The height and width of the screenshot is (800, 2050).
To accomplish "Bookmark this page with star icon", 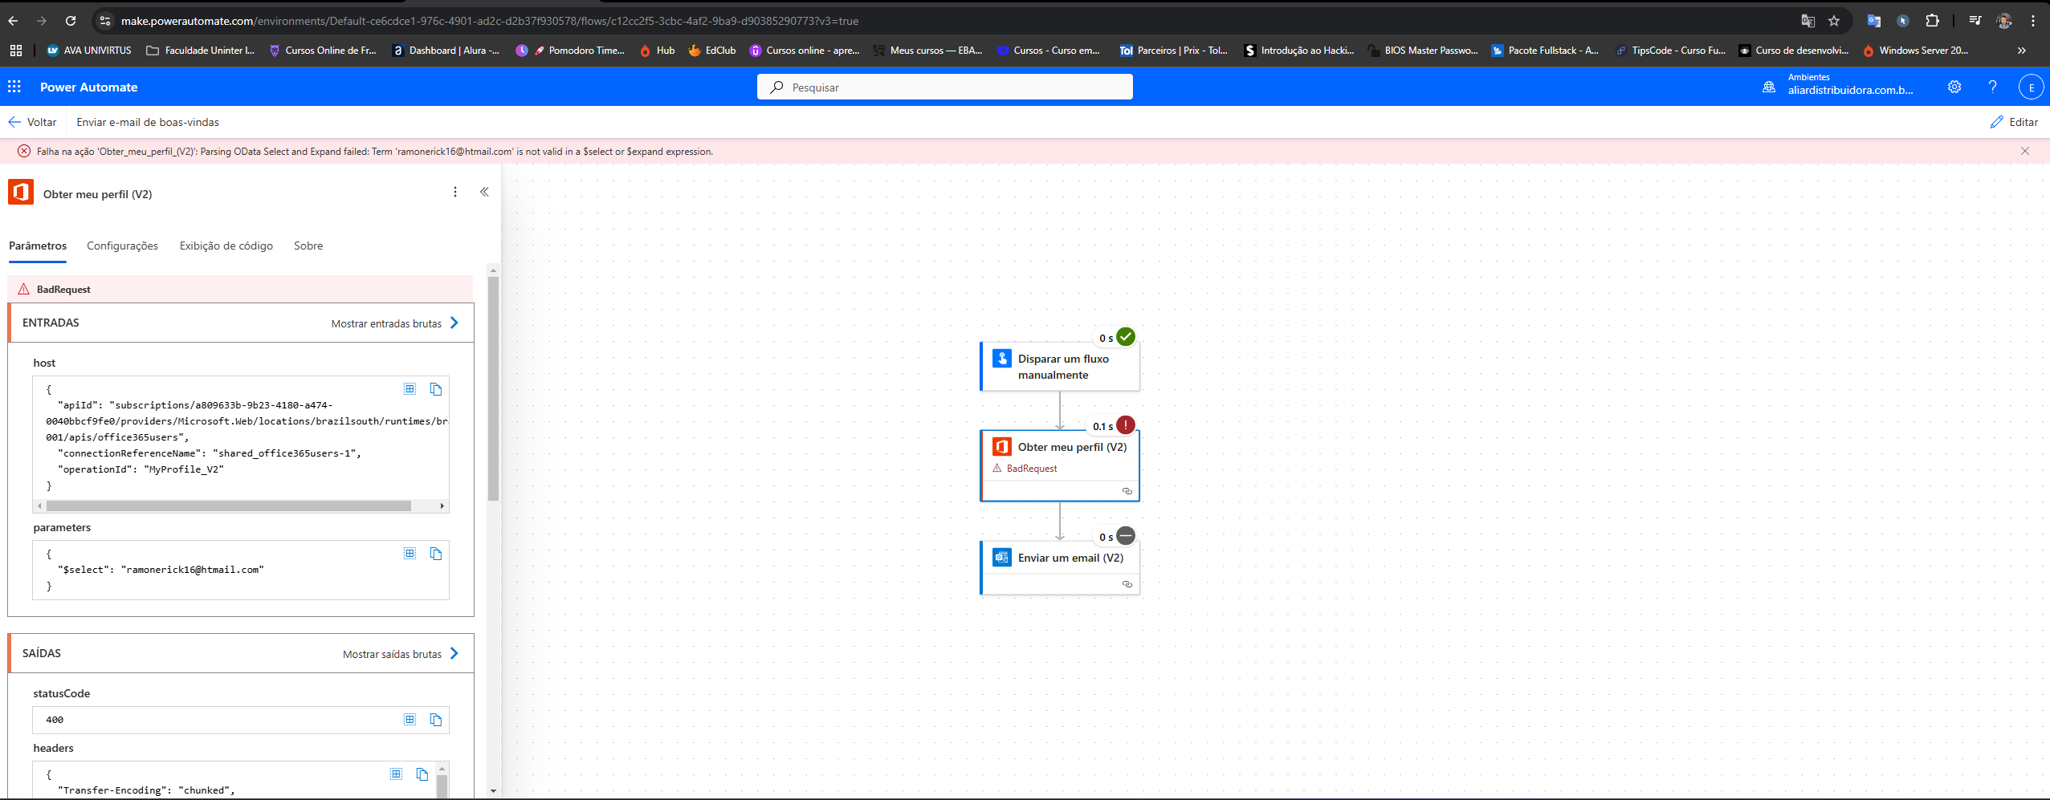I will tap(1834, 21).
